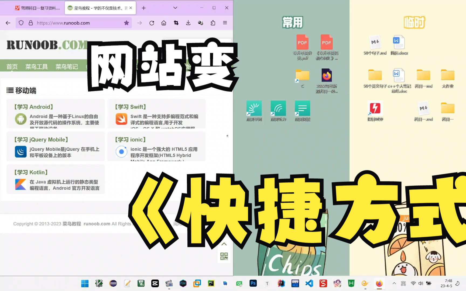Select the 简历.docx desktop file
Screen dimensions: 466x291
coord(399,45)
